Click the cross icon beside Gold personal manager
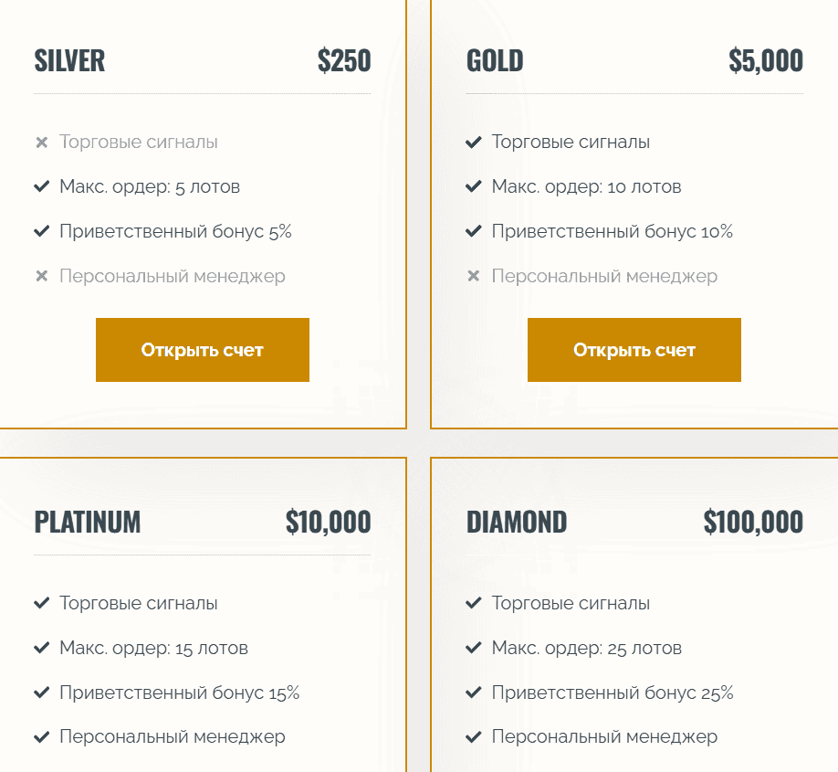 [x=473, y=276]
